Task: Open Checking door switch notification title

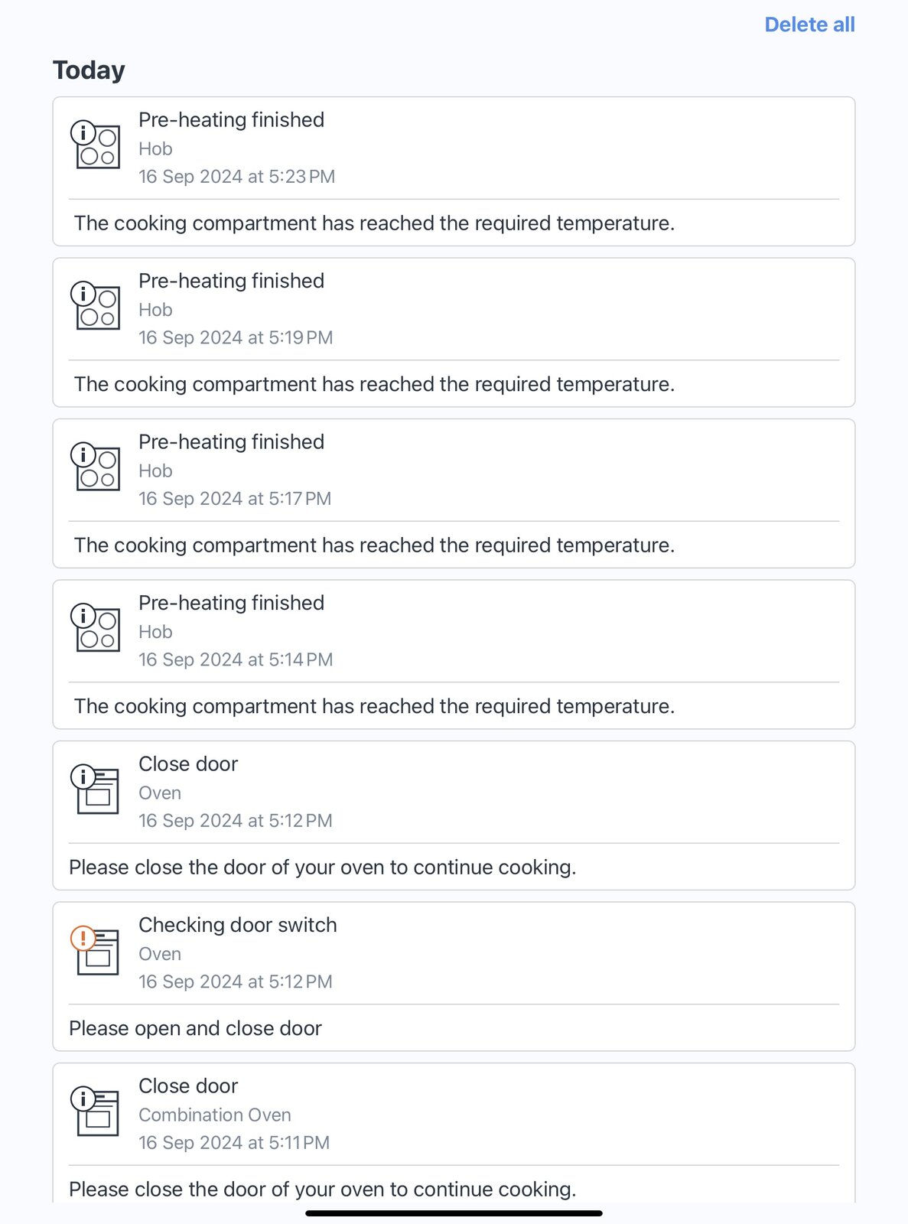Action: tap(237, 925)
